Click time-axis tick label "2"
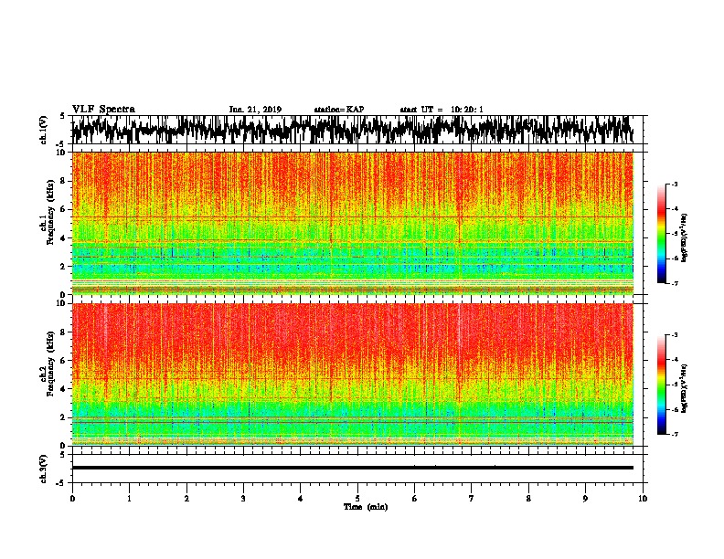Image resolution: width=724 pixels, height=559 pixels. (186, 499)
